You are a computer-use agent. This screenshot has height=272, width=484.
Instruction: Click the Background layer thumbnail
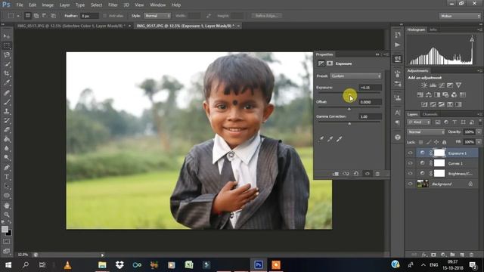tap(423, 184)
